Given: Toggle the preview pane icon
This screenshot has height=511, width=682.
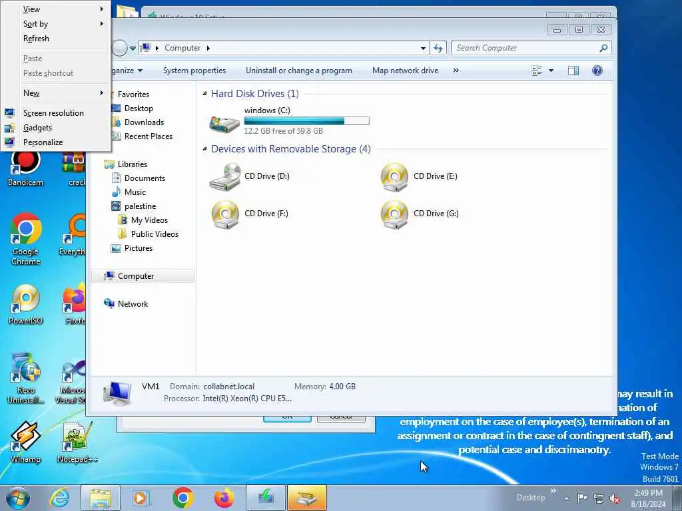Looking at the screenshot, I should point(573,71).
